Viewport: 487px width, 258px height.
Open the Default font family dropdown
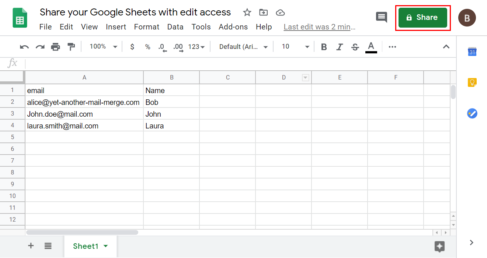coord(243,47)
